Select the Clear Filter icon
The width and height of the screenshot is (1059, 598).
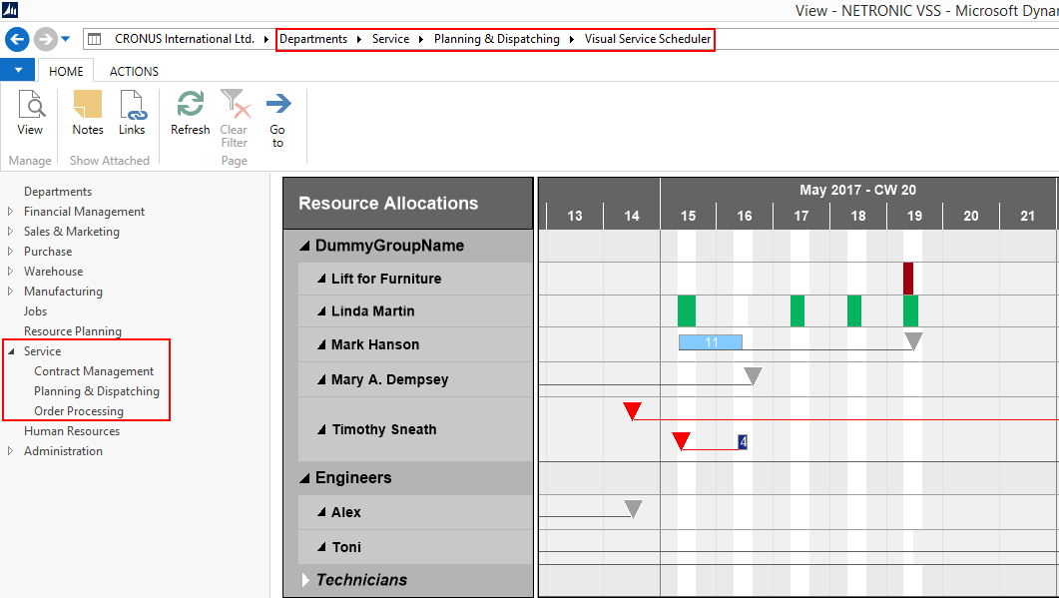coord(234,110)
